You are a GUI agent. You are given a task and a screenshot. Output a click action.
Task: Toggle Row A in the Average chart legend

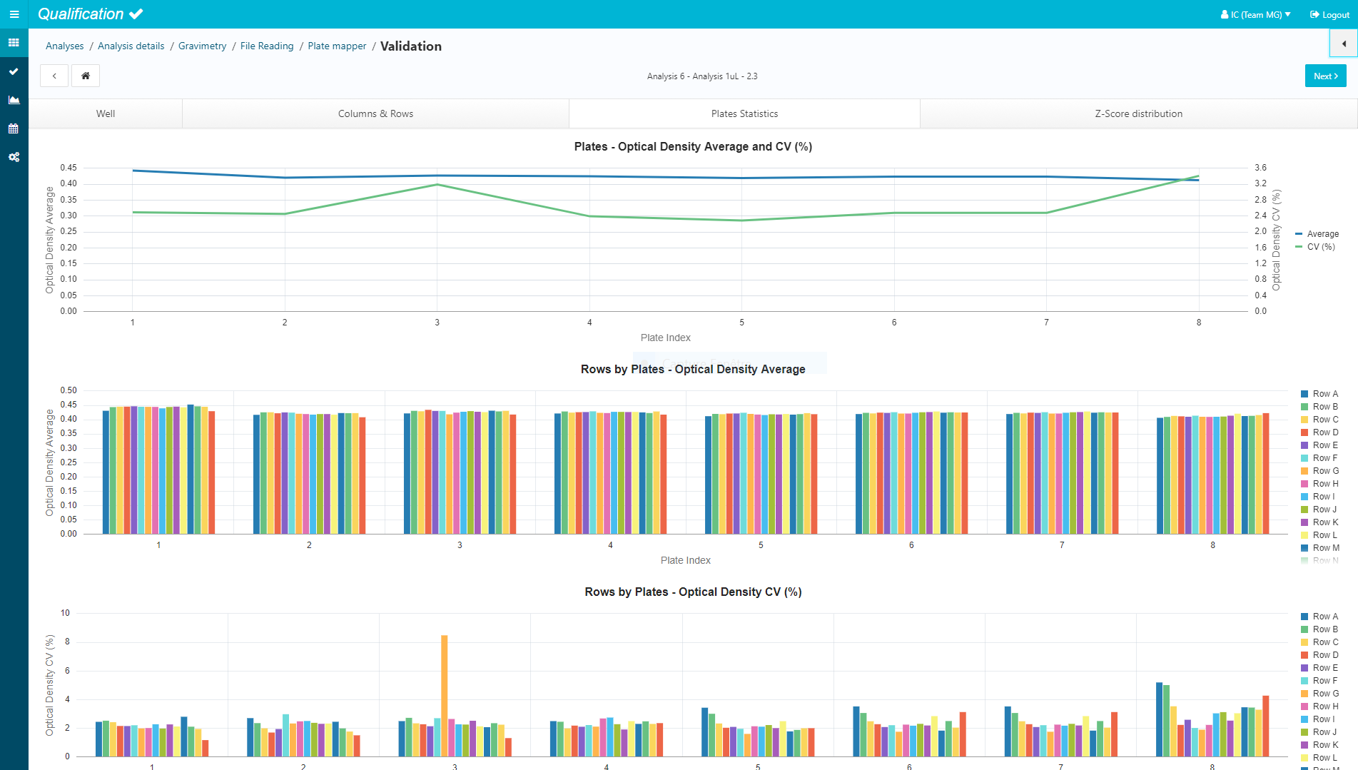[x=1319, y=394]
